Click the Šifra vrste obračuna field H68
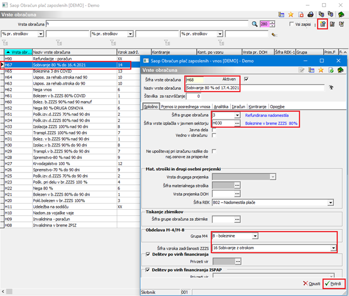349x296 pixels. click(195, 79)
